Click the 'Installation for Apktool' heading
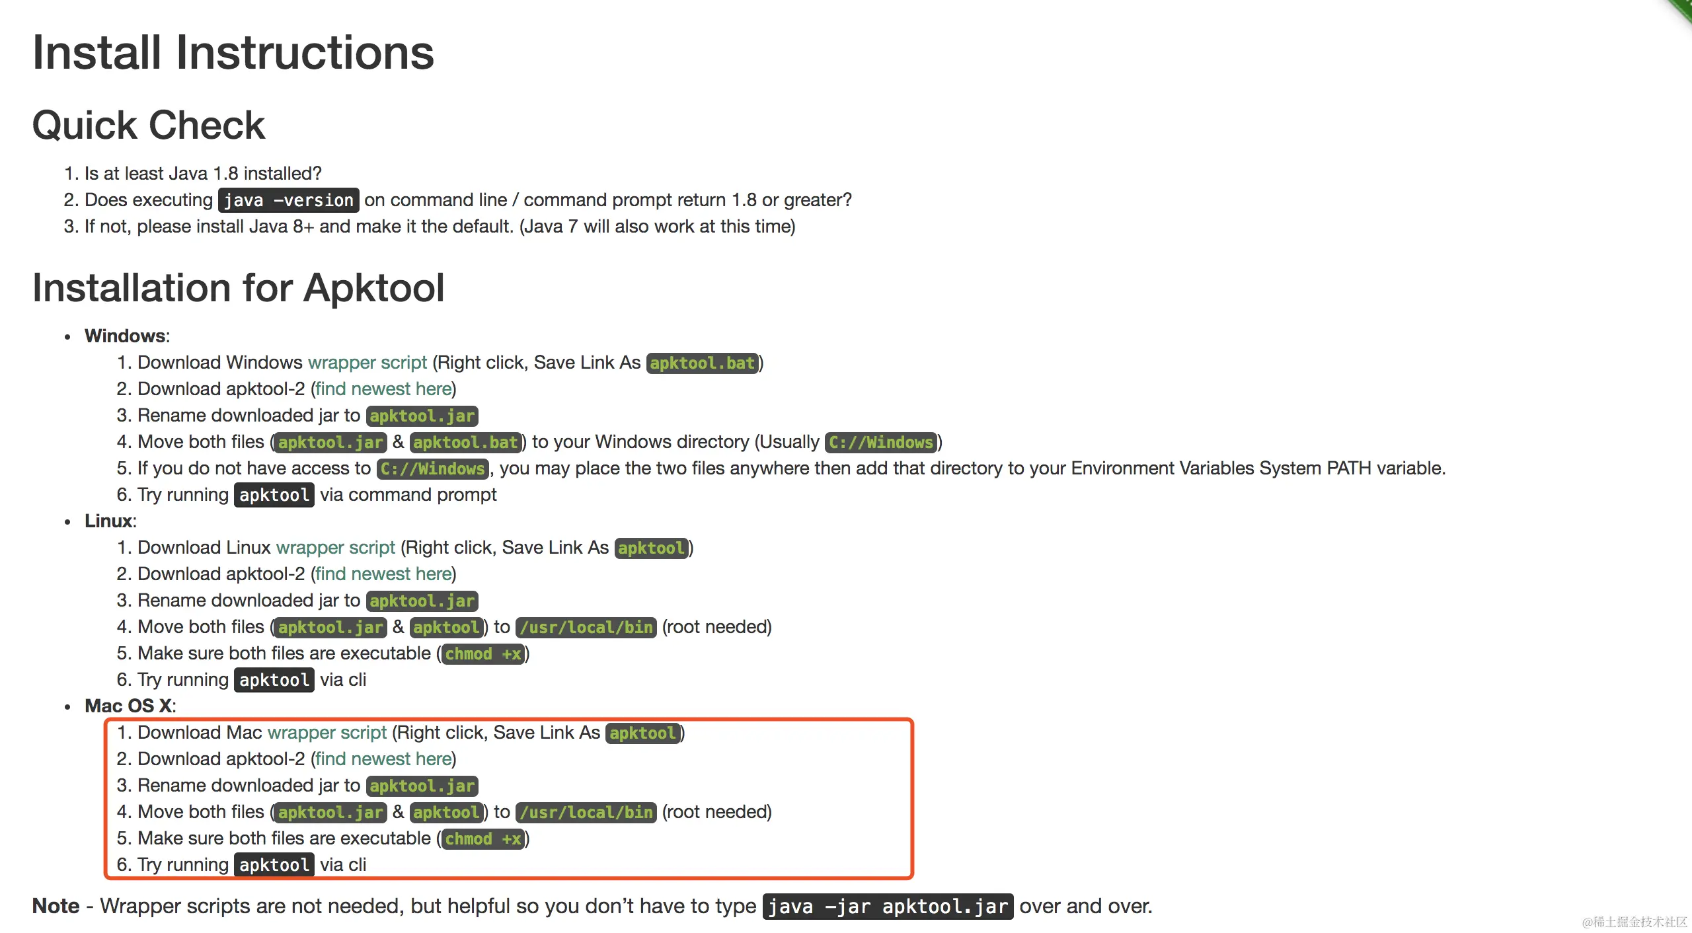Screen dimensions: 1692x933 pos(238,287)
